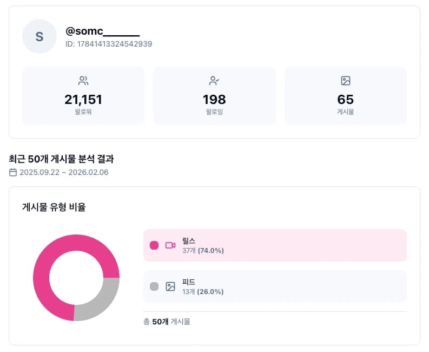Viewport: 429px width, 352px height.
Task: Open the 21,151 followers stat card
Action: click(83, 96)
